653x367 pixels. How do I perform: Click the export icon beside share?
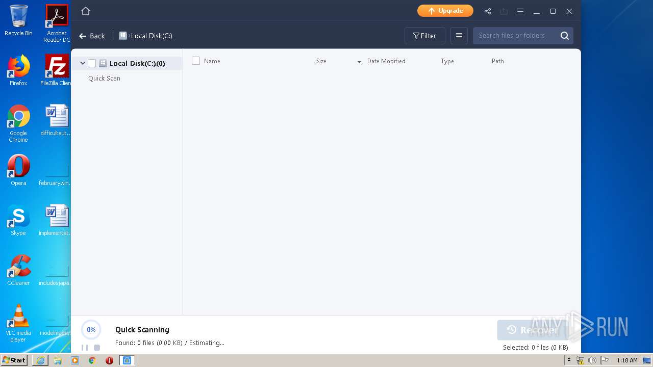click(504, 11)
